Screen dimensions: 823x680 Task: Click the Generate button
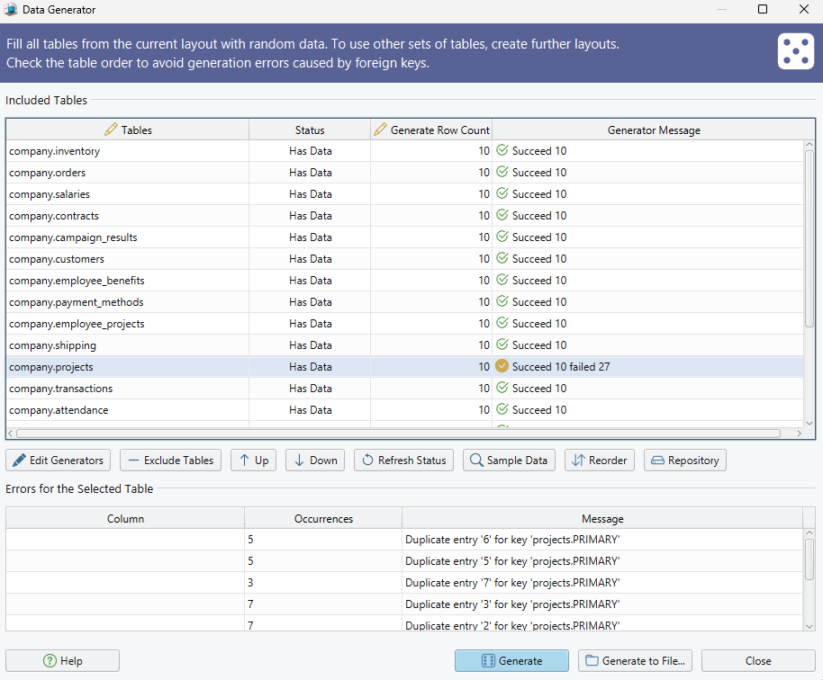[x=511, y=660]
